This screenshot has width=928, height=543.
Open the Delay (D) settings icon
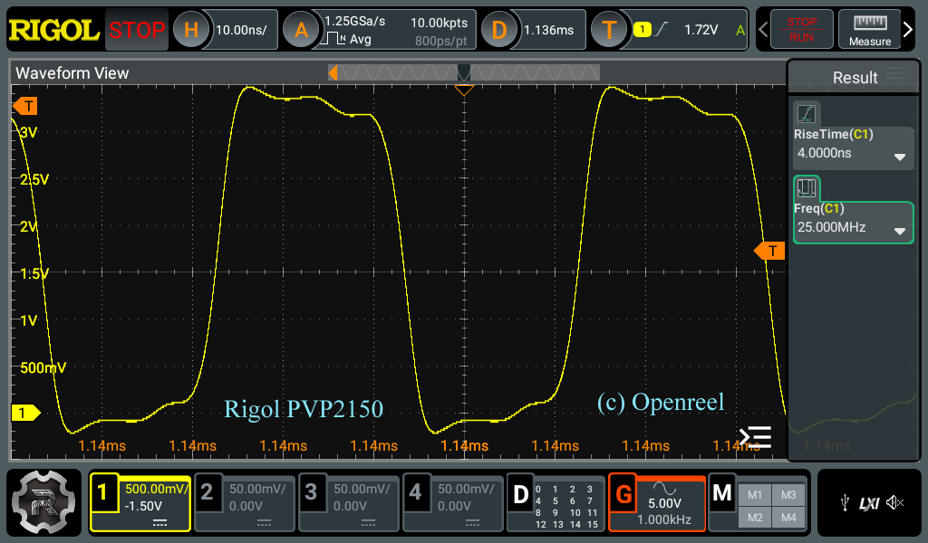click(499, 30)
